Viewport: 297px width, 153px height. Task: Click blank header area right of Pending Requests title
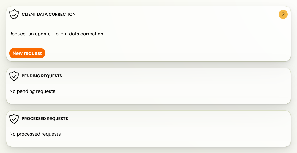tap(176, 76)
